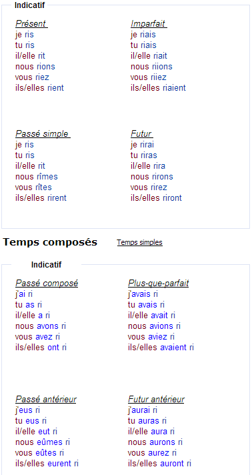Select the Passé antérieur heading
This screenshot has height=475, width=252.
point(46,400)
